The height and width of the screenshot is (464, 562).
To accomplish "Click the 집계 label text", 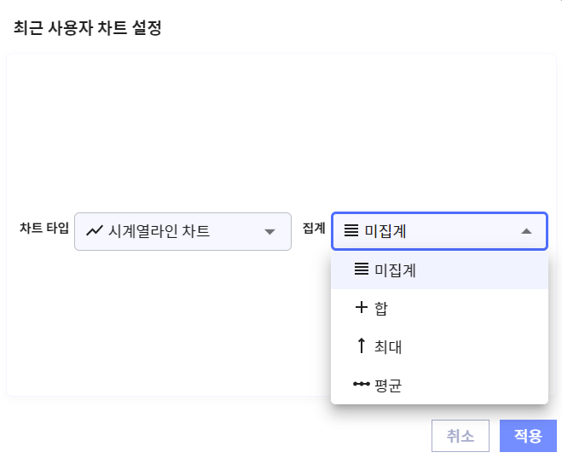I will (314, 229).
